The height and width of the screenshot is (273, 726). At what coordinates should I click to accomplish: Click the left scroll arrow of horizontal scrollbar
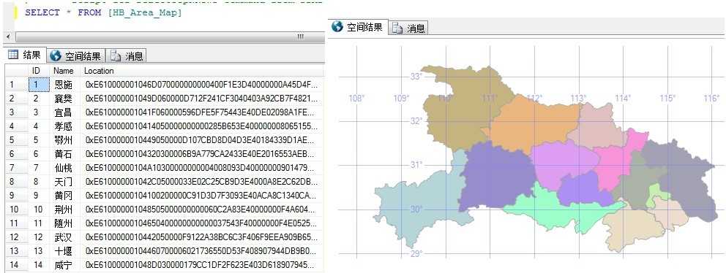tap(8, 37)
